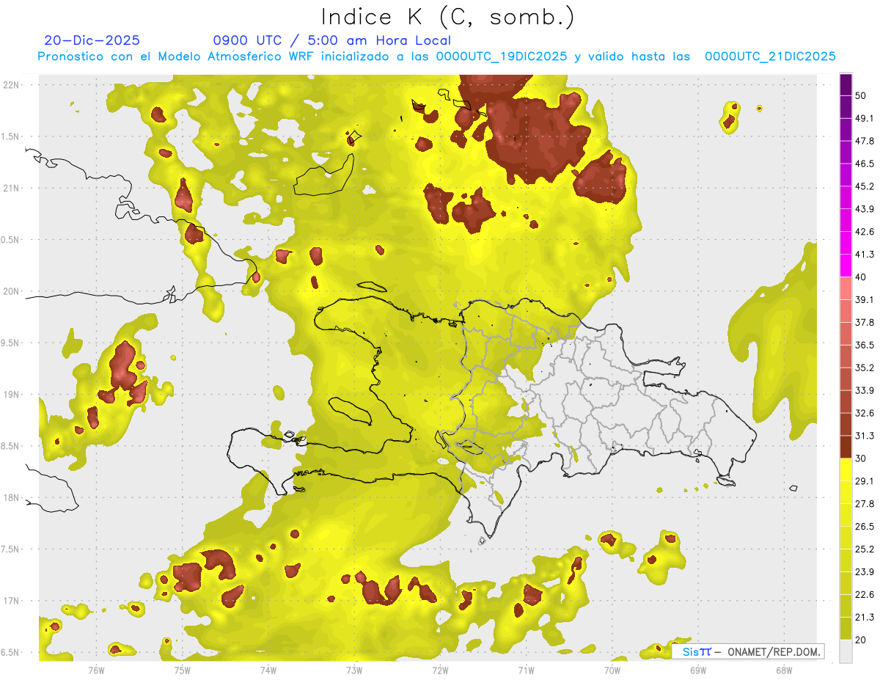Click the color bar value "45.2"

(865, 186)
